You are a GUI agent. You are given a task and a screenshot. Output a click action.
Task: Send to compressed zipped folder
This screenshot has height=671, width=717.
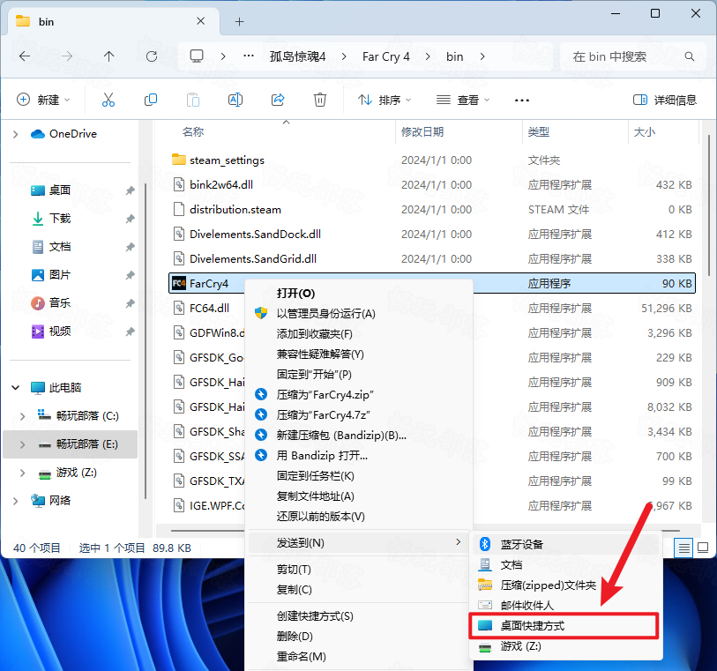(566, 585)
